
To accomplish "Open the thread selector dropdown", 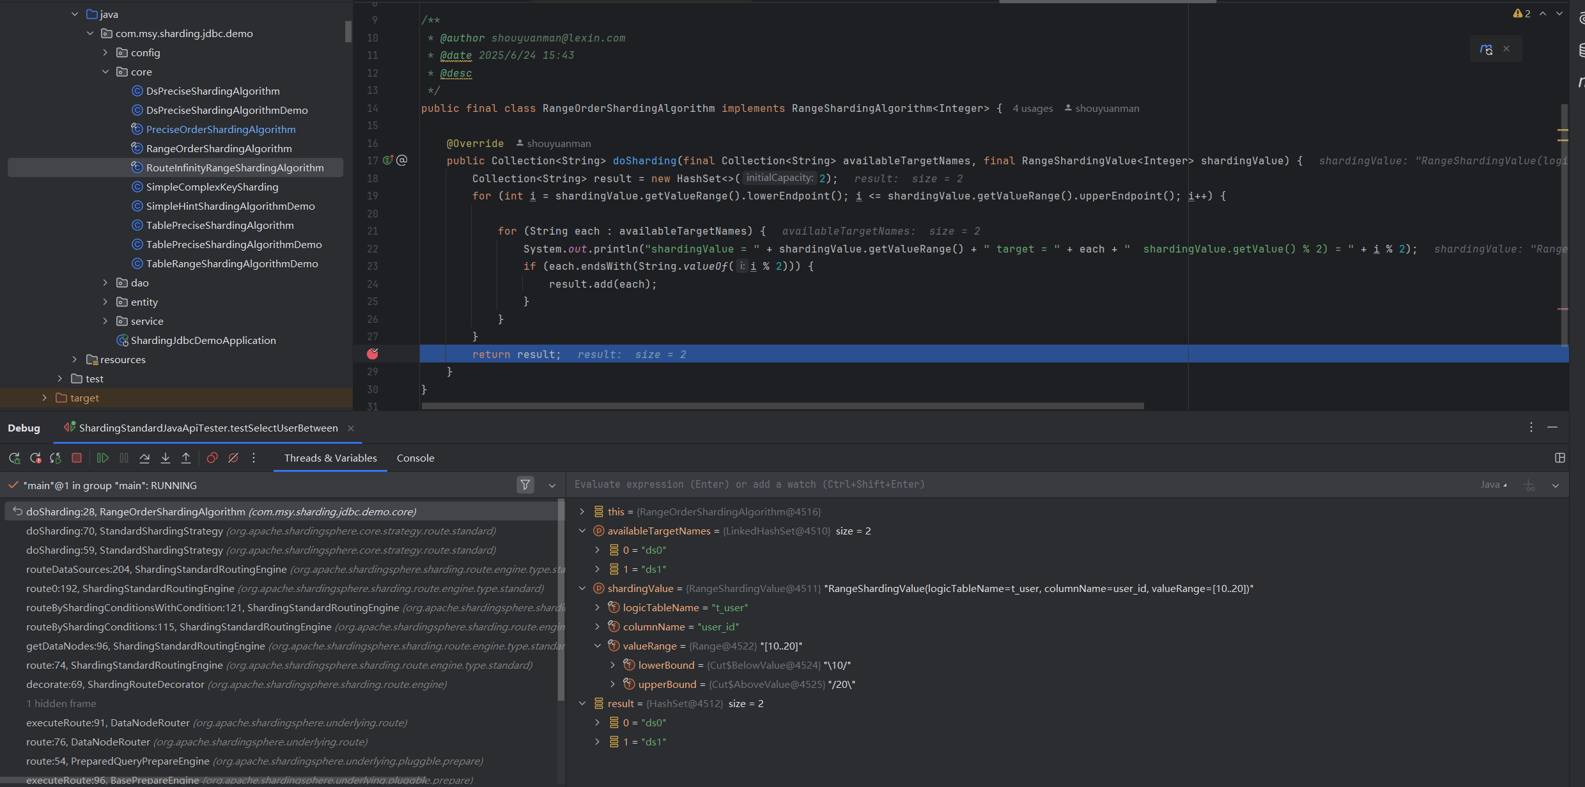I will pyautogui.click(x=552, y=485).
